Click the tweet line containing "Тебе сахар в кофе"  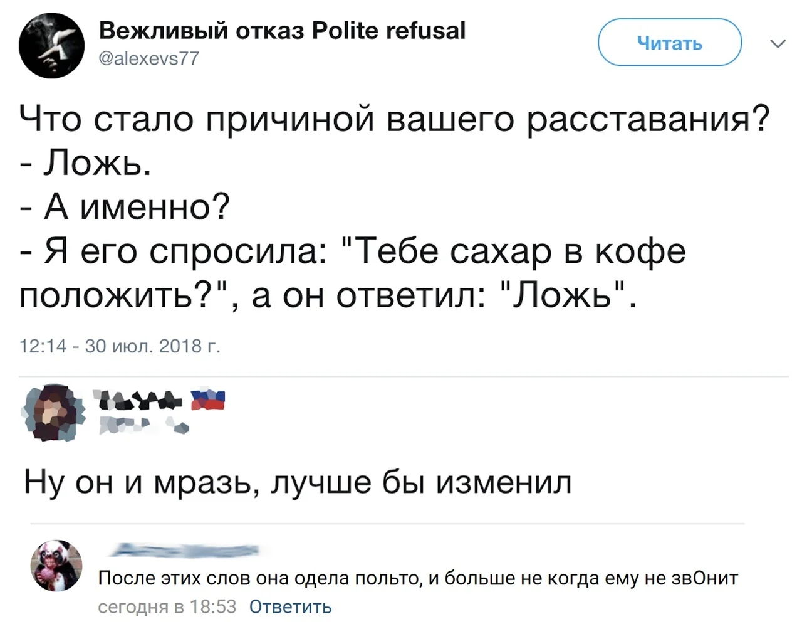coord(353,251)
